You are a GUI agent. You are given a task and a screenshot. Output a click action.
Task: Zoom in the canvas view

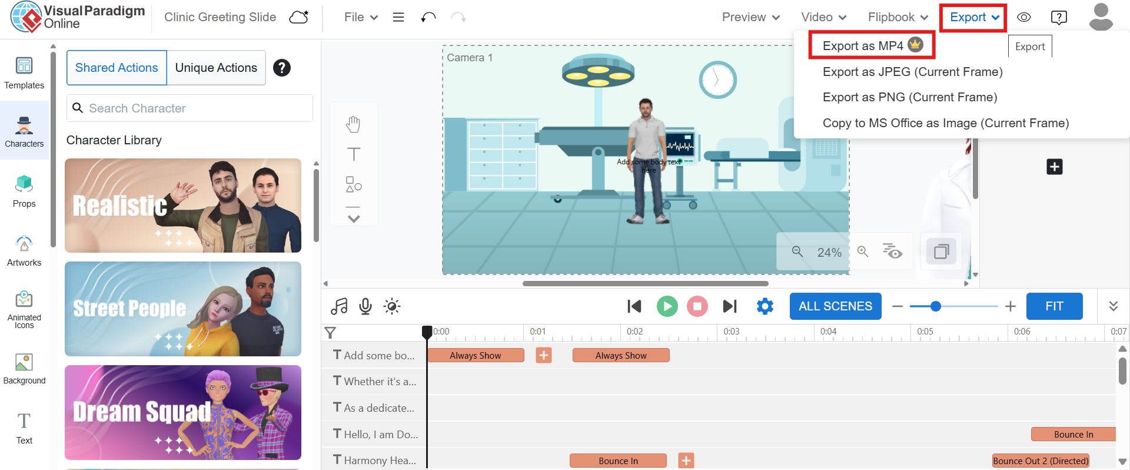[x=863, y=251]
